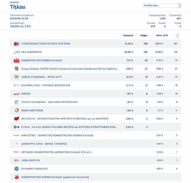This screenshot has width=191, height=183.
Task: Click the Κίνημα Αλλαγής logo icon
Action: tap(17, 69)
